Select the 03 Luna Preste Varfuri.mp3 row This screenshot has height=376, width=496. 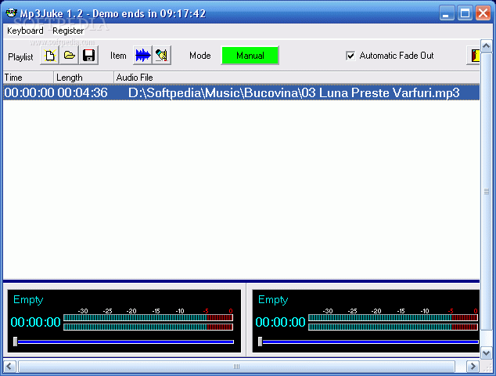[242, 92]
